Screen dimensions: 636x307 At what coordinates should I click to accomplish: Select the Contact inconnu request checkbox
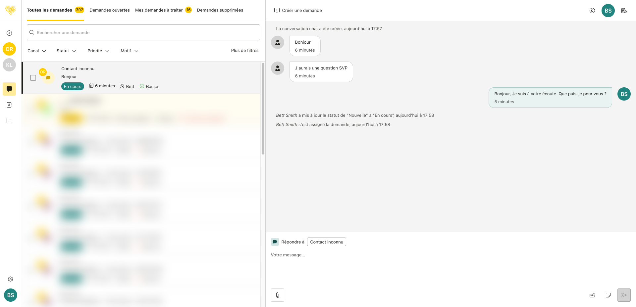coord(33,78)
